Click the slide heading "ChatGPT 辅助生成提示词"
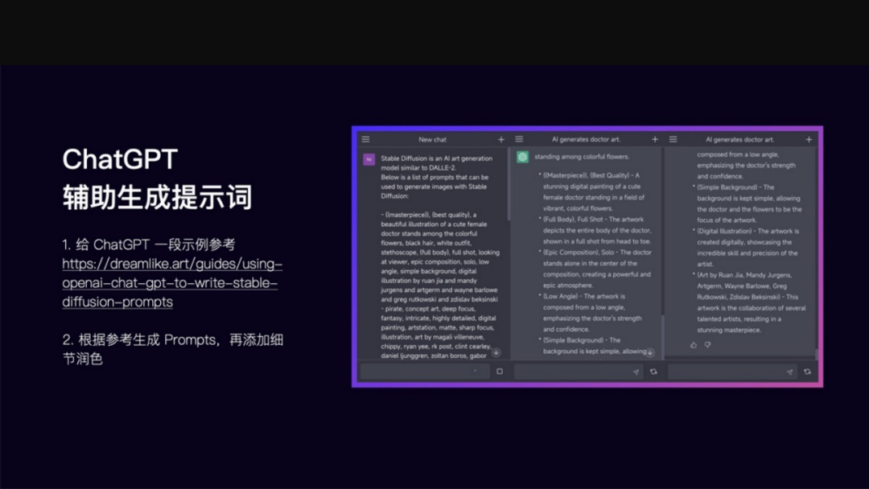Viewport: 869px width, 489px height. [158, 179]
